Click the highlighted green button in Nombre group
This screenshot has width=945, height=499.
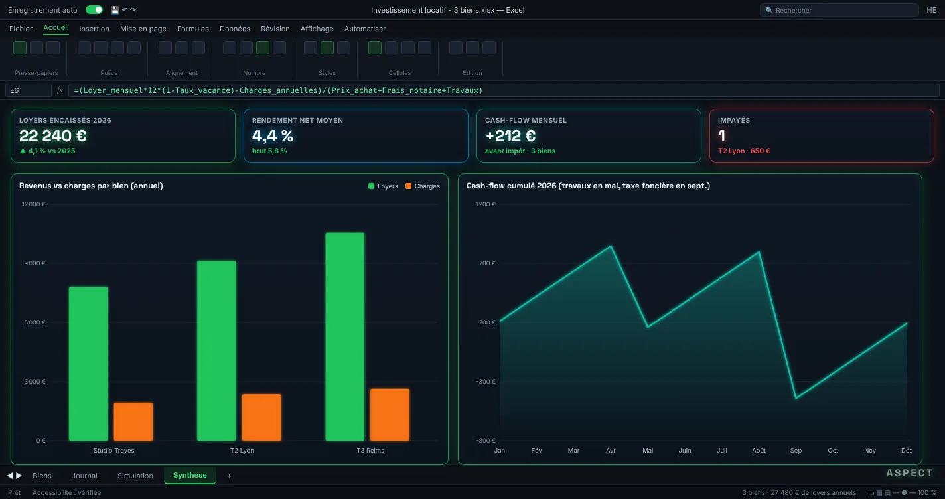(x=263, y=48)
